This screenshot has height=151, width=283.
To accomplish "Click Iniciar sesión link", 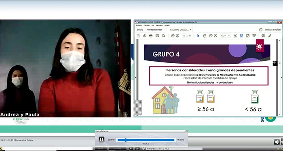I will [273, 30].
